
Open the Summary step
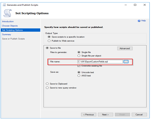6,34
